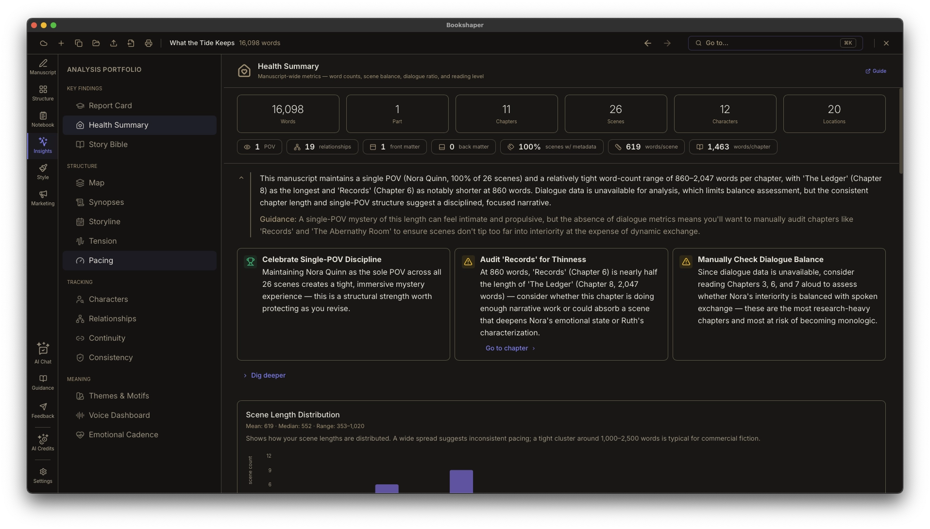Click the Go to... search field

tap(776, 43)
